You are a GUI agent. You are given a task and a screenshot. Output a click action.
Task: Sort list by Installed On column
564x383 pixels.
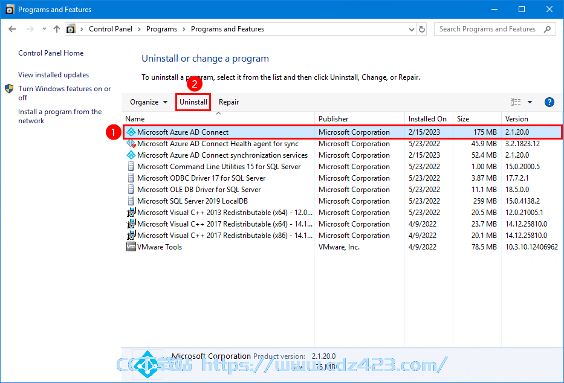click(429, 119)
